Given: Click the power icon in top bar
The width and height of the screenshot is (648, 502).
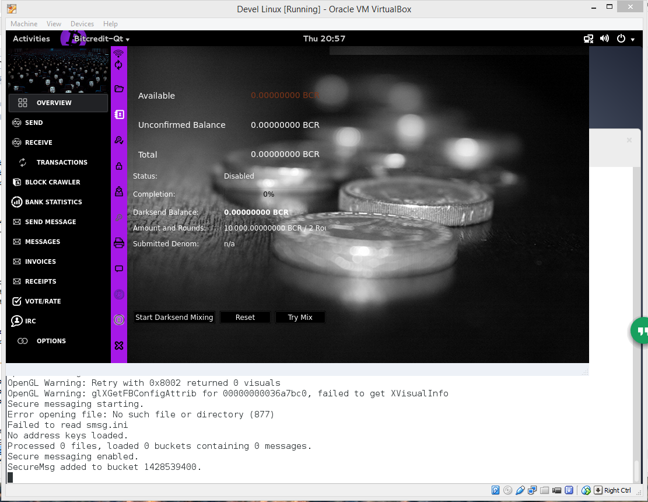Looking at the screenshot, I should [x=621, y=39].
